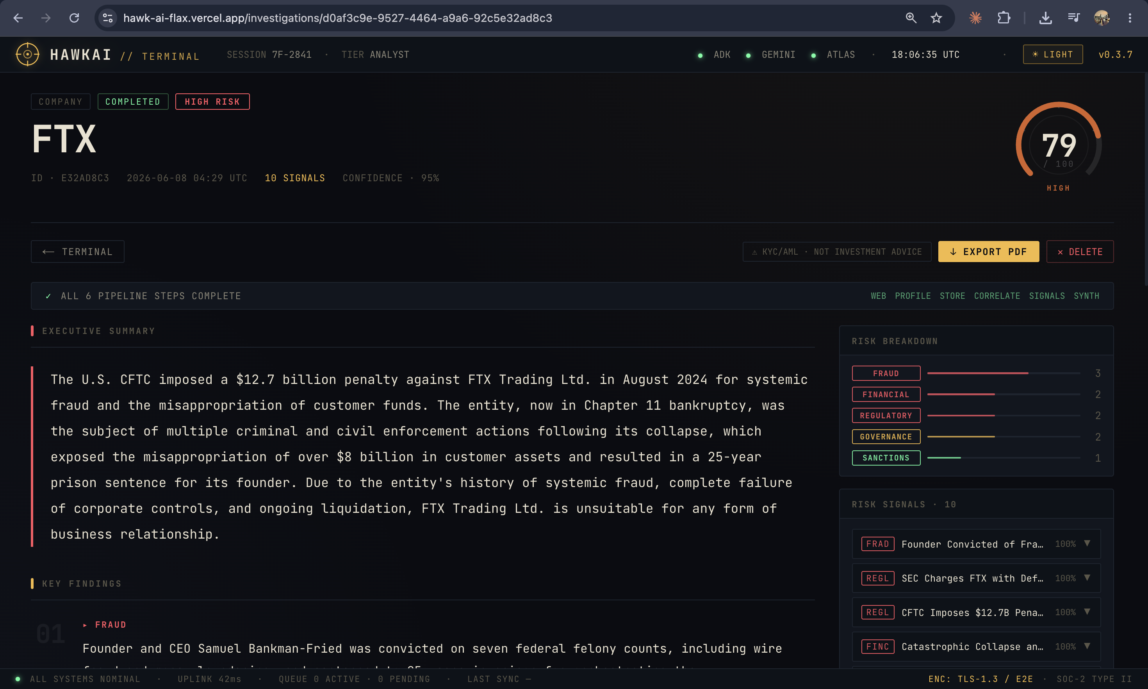Click the REGL tag on CFTC Imposes signal
The width and height of the screenshot is (1148, 689).
click(x=877, y=612)
